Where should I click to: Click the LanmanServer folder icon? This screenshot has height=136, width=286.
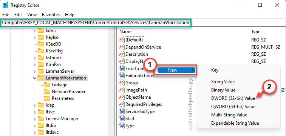point(41,71)
